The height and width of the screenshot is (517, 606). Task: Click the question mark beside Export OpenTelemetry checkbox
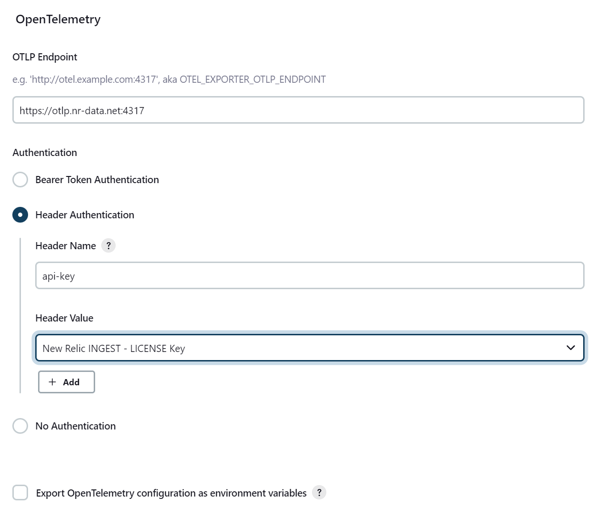click(x=319, y=493)
